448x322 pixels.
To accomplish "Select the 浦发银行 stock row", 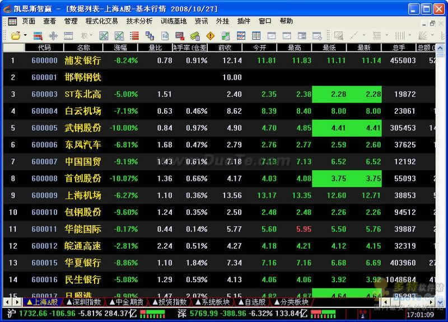I will tap(220, 60).
